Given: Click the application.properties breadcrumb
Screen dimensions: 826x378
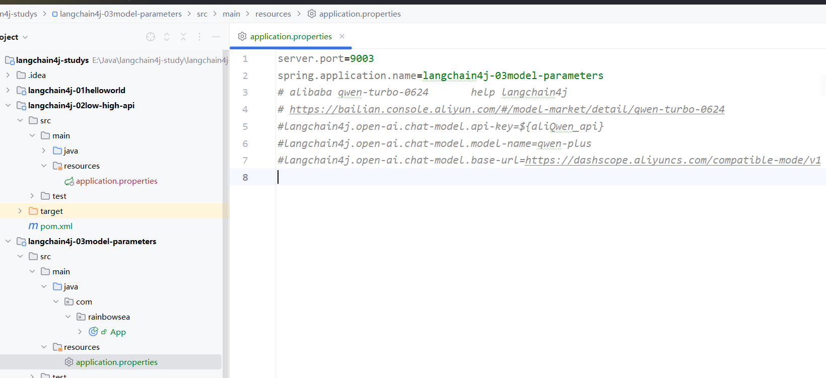Looking at the screenshot, I should pos(360,14).
